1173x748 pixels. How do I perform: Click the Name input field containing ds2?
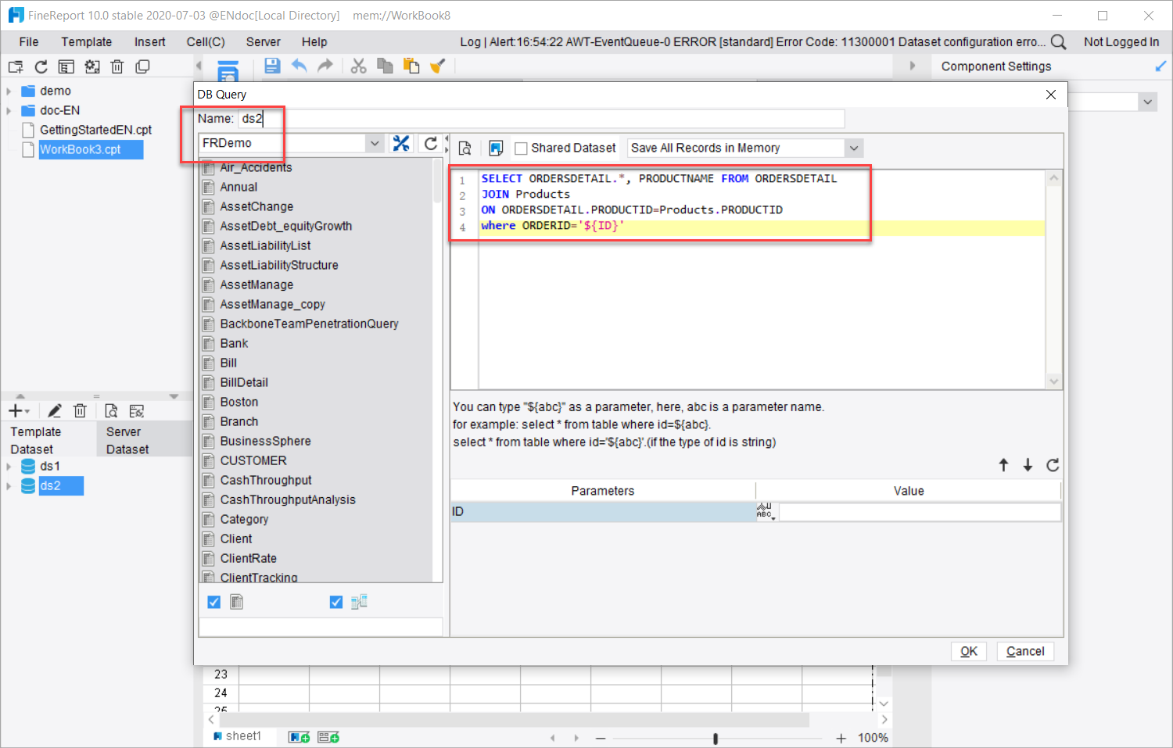[x=541, y=119]
